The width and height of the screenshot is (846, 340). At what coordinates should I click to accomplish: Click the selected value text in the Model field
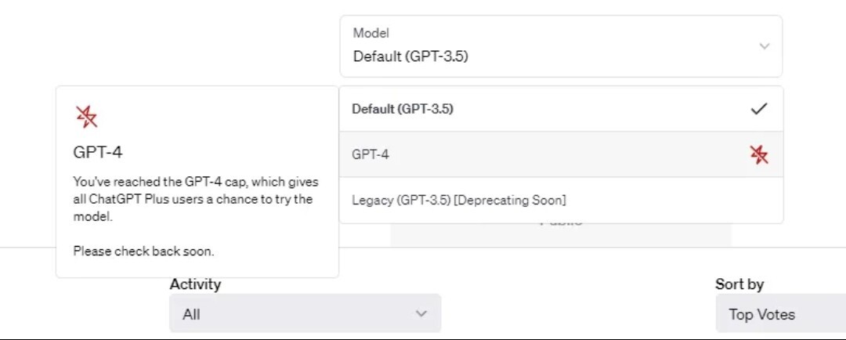click(x=410, y=56)
